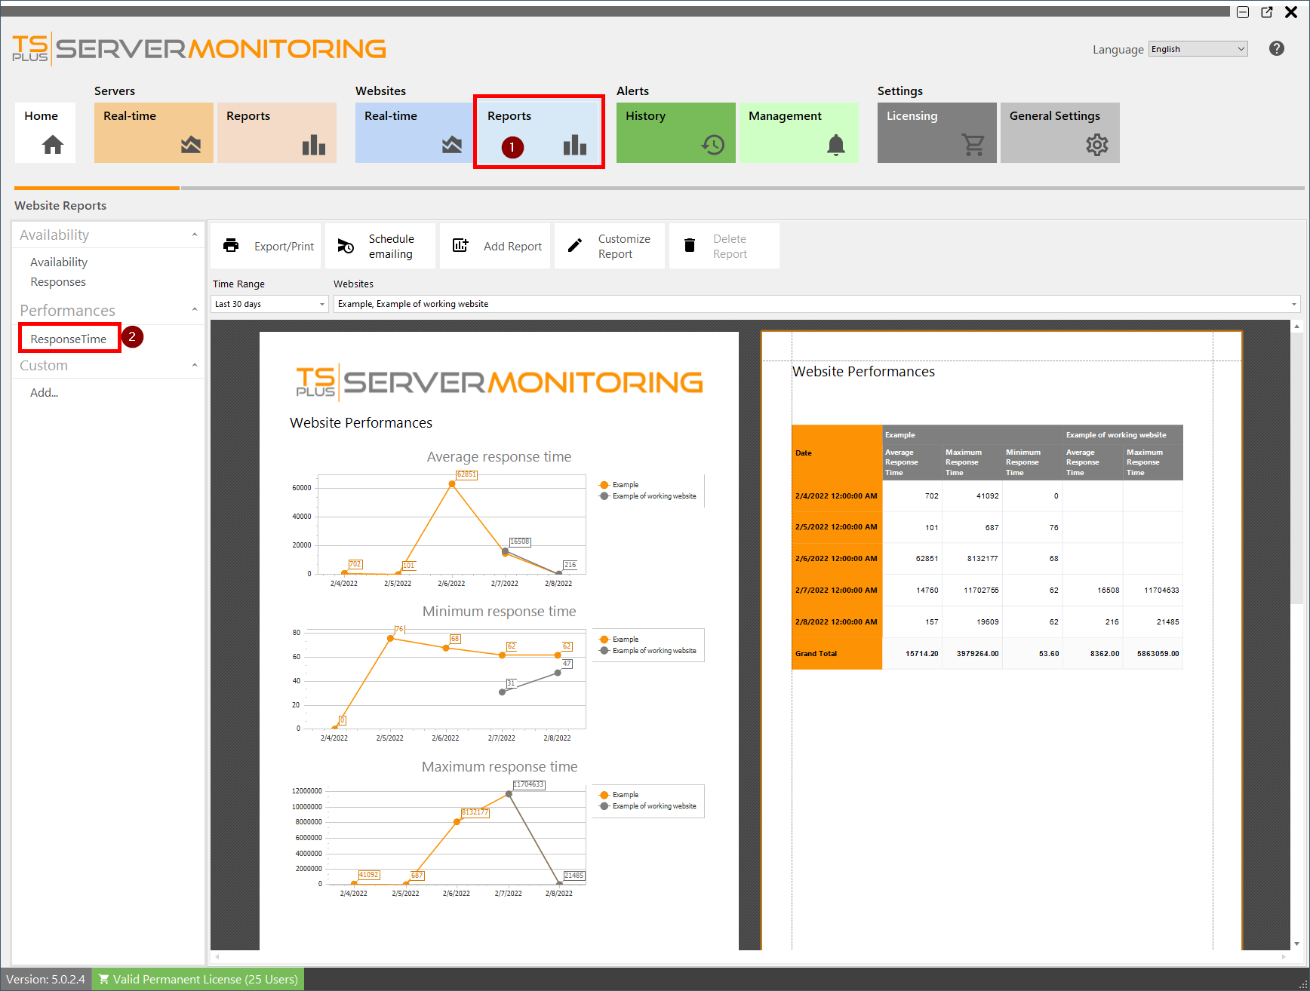
Task: Open the help question mark icon
Action: (x=1277, y=48)
